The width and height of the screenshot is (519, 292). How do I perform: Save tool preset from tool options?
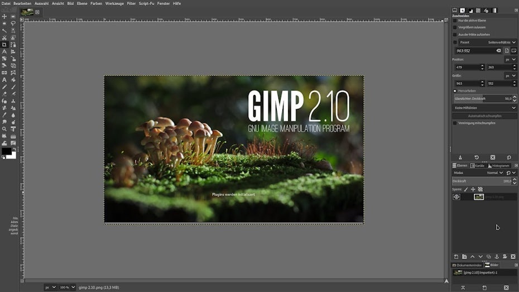tap(460, 157)
